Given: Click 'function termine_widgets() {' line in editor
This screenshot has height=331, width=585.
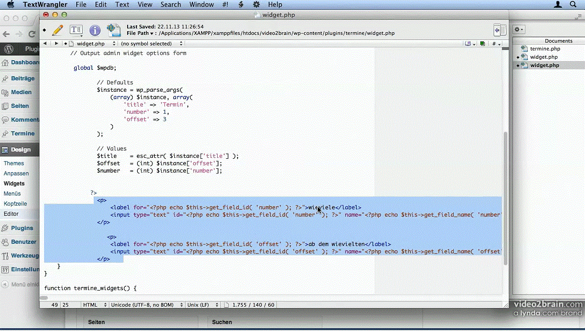Looking at the screenshot, I should tap(90, 288).
